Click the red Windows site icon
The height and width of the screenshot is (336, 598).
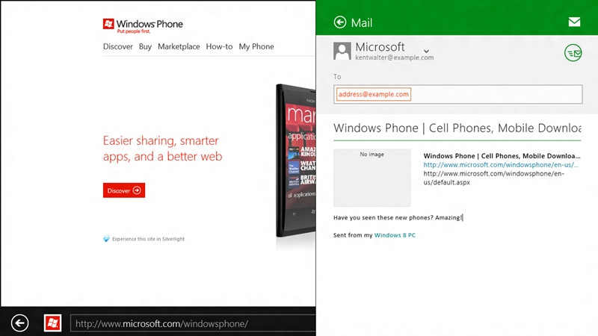click(x=52, y=323)
